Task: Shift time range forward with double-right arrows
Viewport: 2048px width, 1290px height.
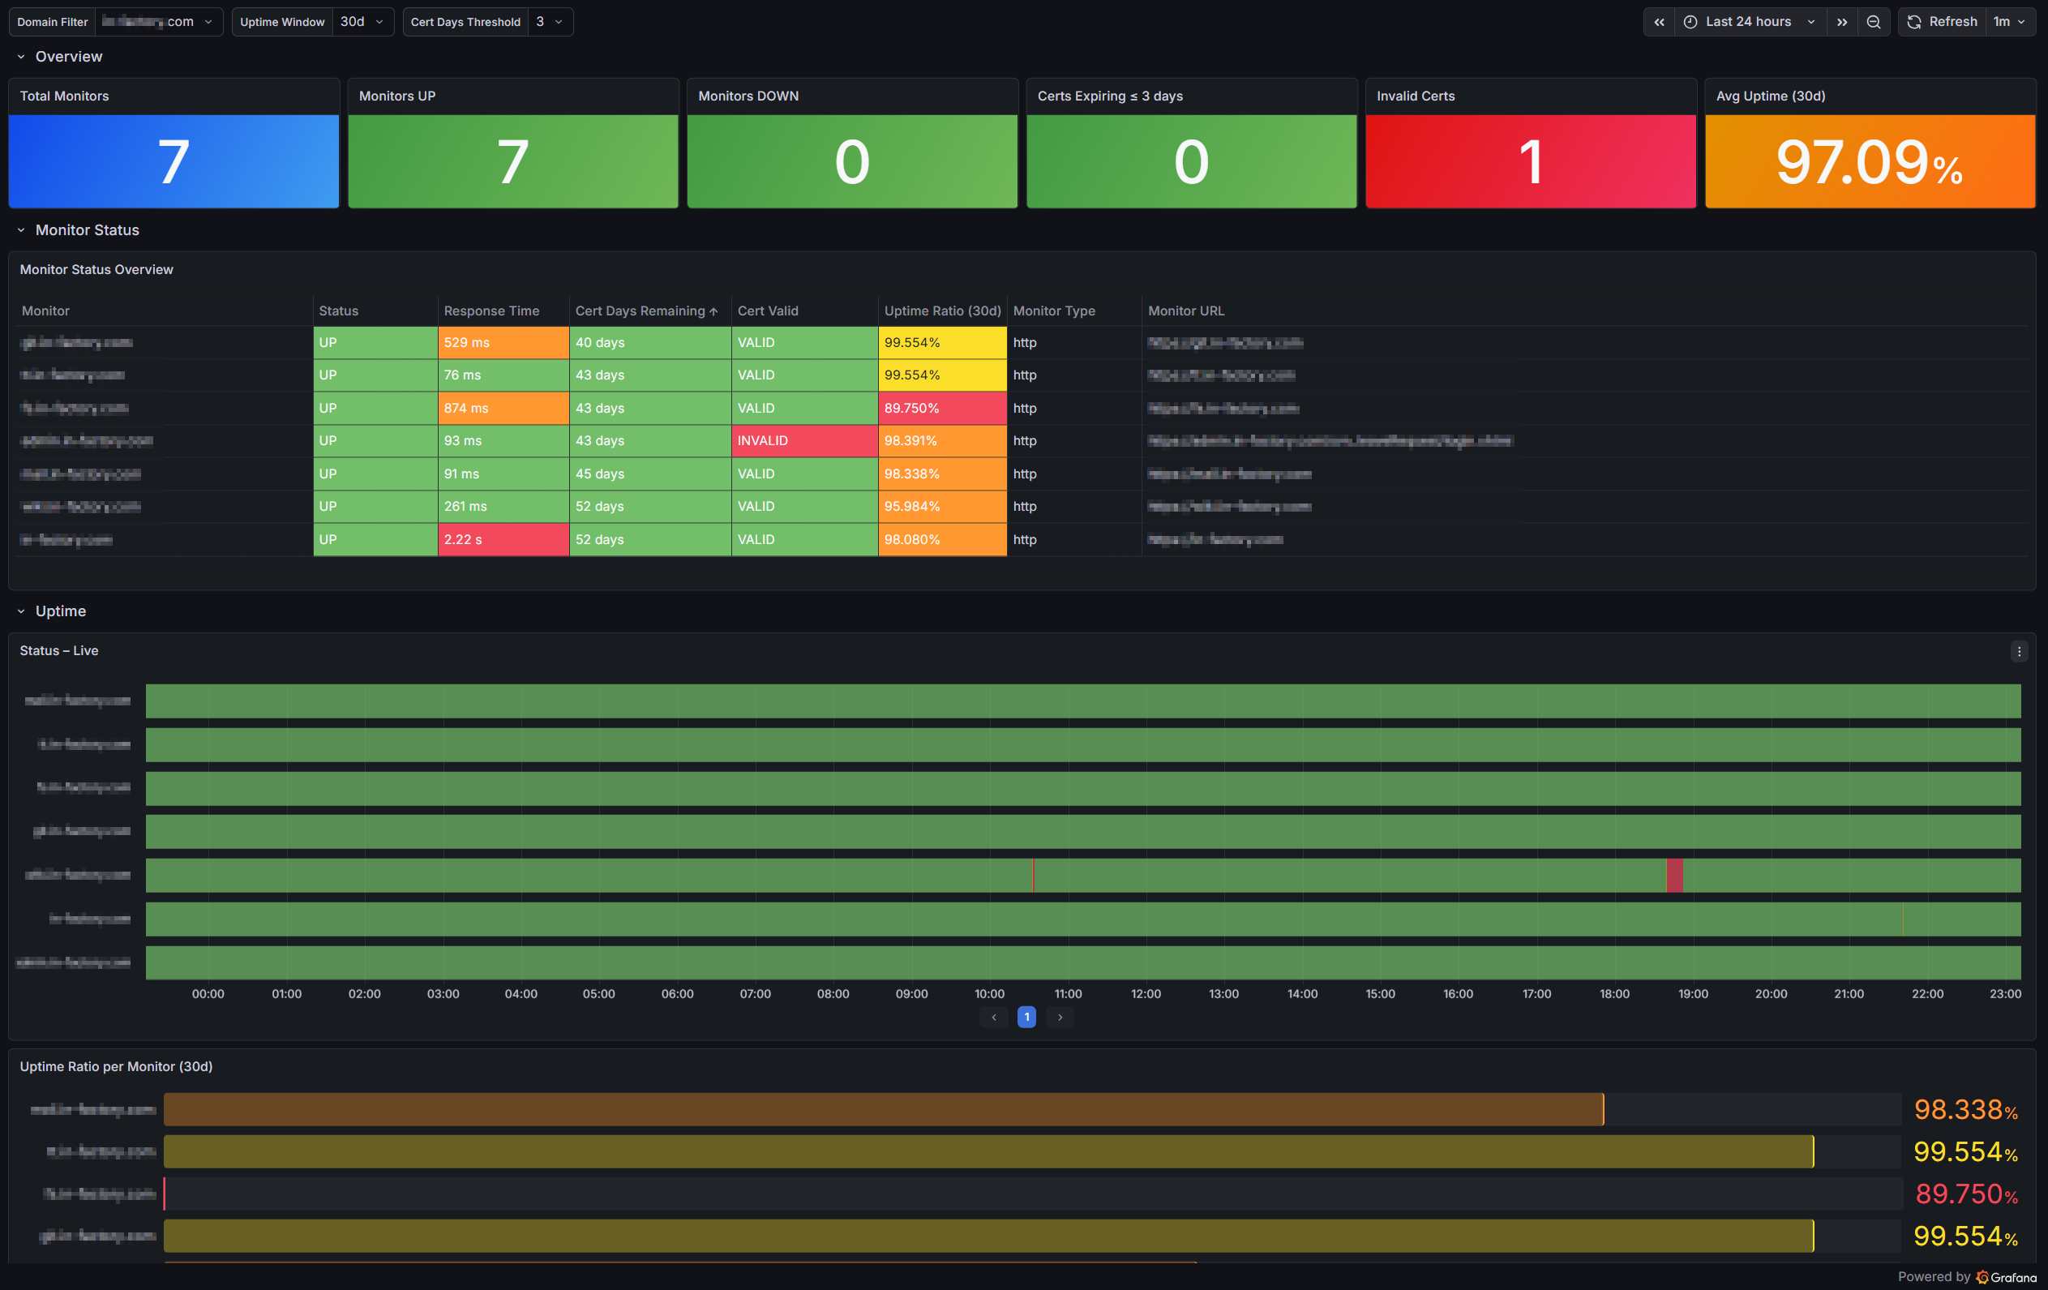Action: click(x=1841, y=22)
